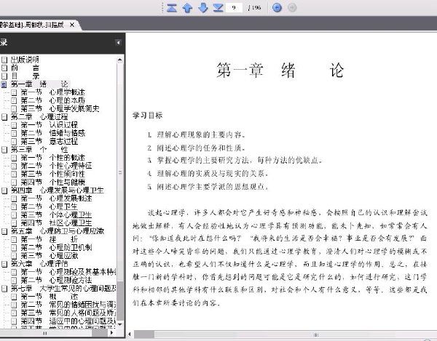Click objective 阐述心理学的任务和性质
Screen dimensions: 437x341
pos(201,148)
